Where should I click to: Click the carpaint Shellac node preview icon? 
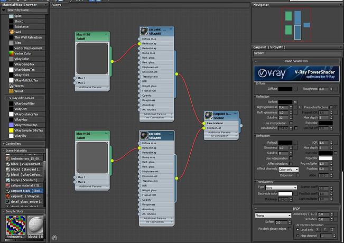pos(209,114)
